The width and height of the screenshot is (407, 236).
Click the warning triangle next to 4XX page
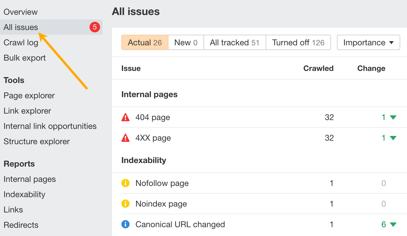point(125,138)
